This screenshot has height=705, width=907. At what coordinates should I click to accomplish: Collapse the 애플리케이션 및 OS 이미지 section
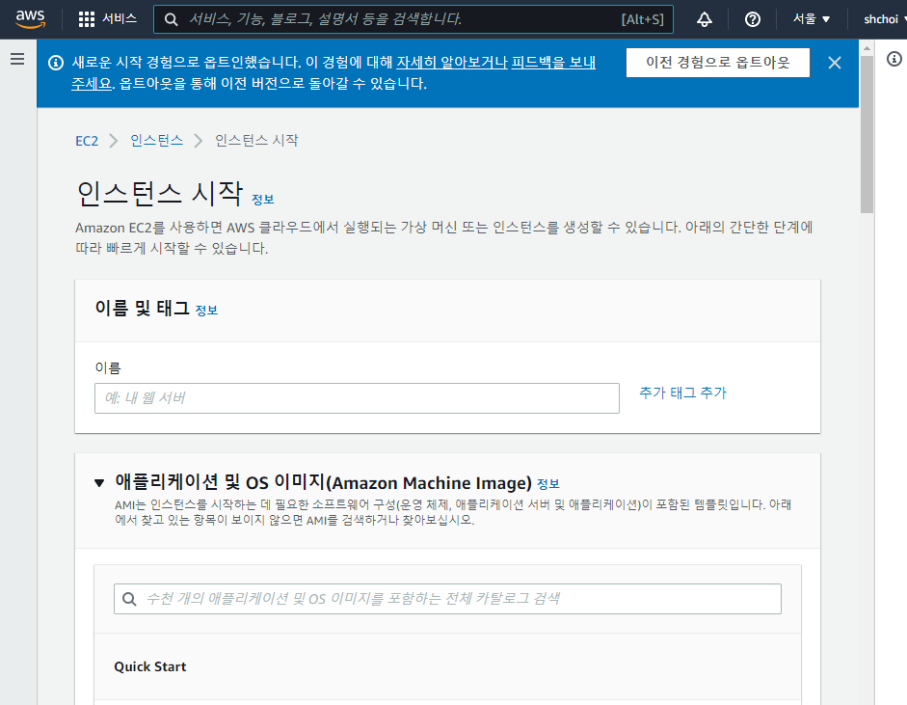[x=99, y=483]
